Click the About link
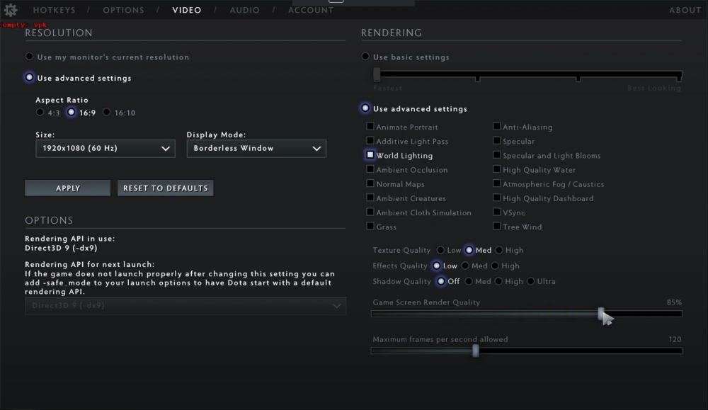Screen dimensions: 708x410 (x=685, y=10)
